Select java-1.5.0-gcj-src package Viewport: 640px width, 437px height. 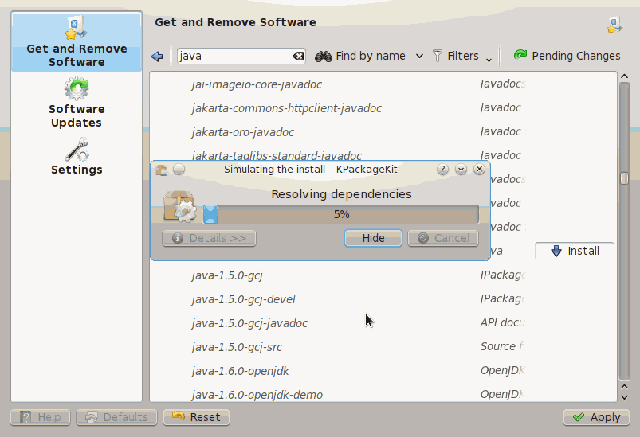[237, 347]
